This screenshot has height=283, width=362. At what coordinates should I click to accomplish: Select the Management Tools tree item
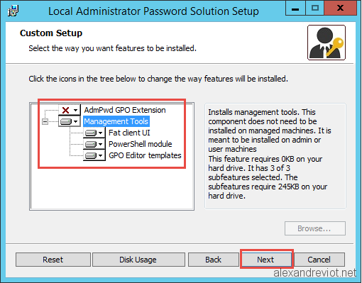tap(116, 121)
